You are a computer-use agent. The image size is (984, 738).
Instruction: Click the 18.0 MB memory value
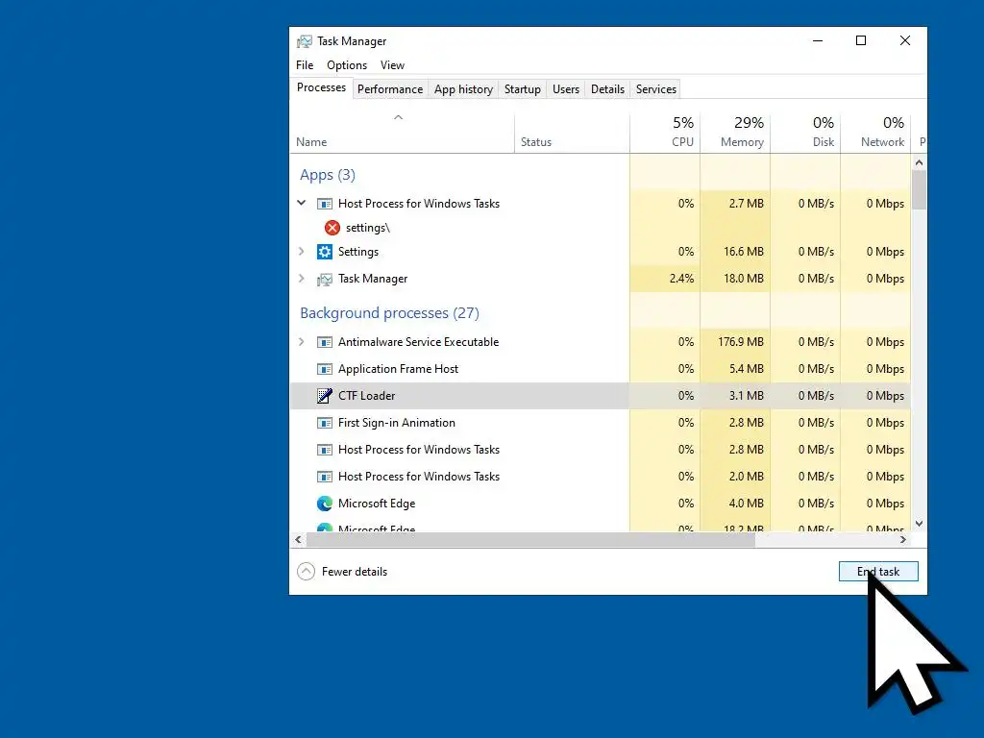click(743, 279)
